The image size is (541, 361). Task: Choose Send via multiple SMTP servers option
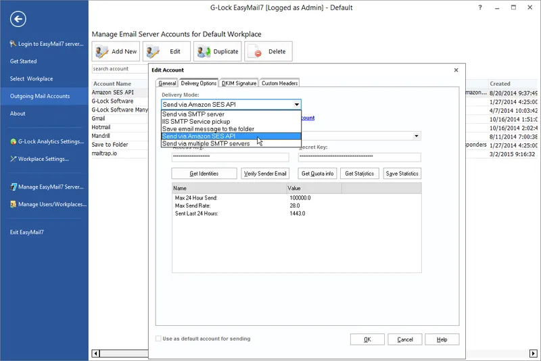231,143
